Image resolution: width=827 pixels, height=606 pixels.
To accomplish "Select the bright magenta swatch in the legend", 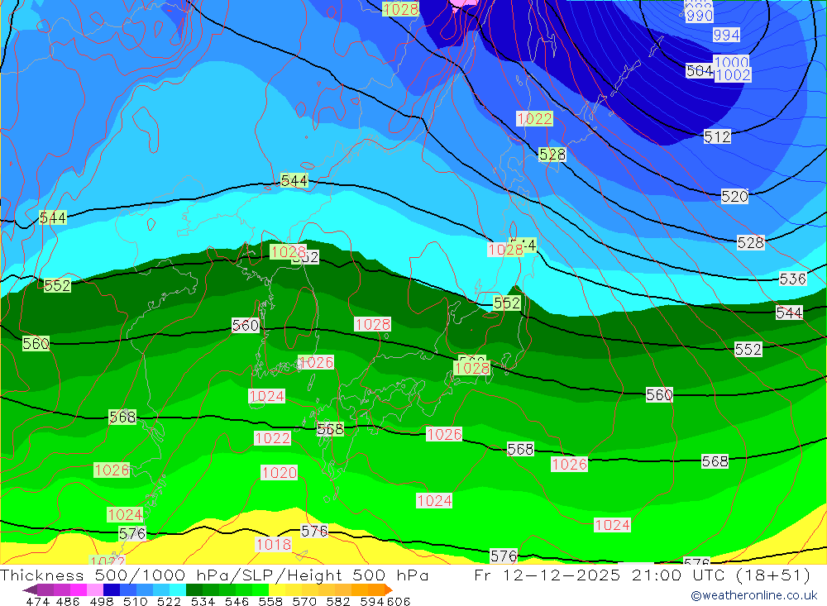I will click(78, 589).
